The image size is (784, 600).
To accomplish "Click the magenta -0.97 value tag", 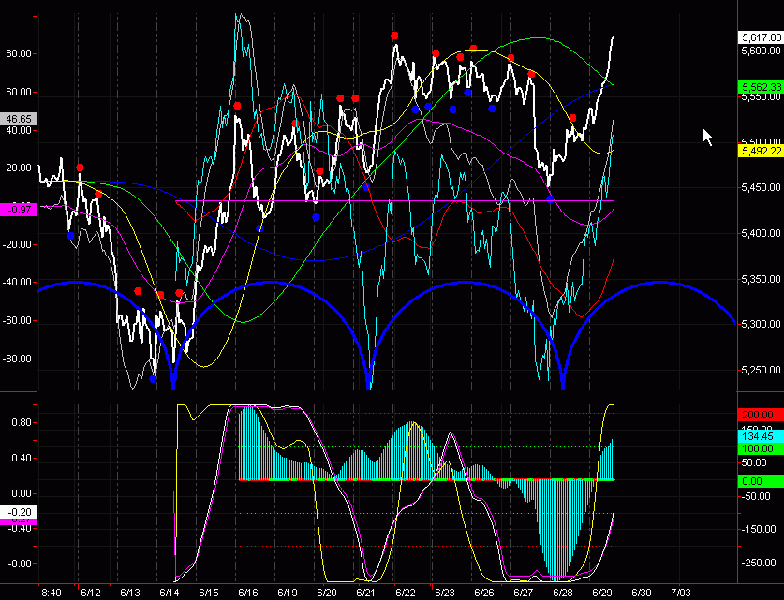I will (18, 210).
